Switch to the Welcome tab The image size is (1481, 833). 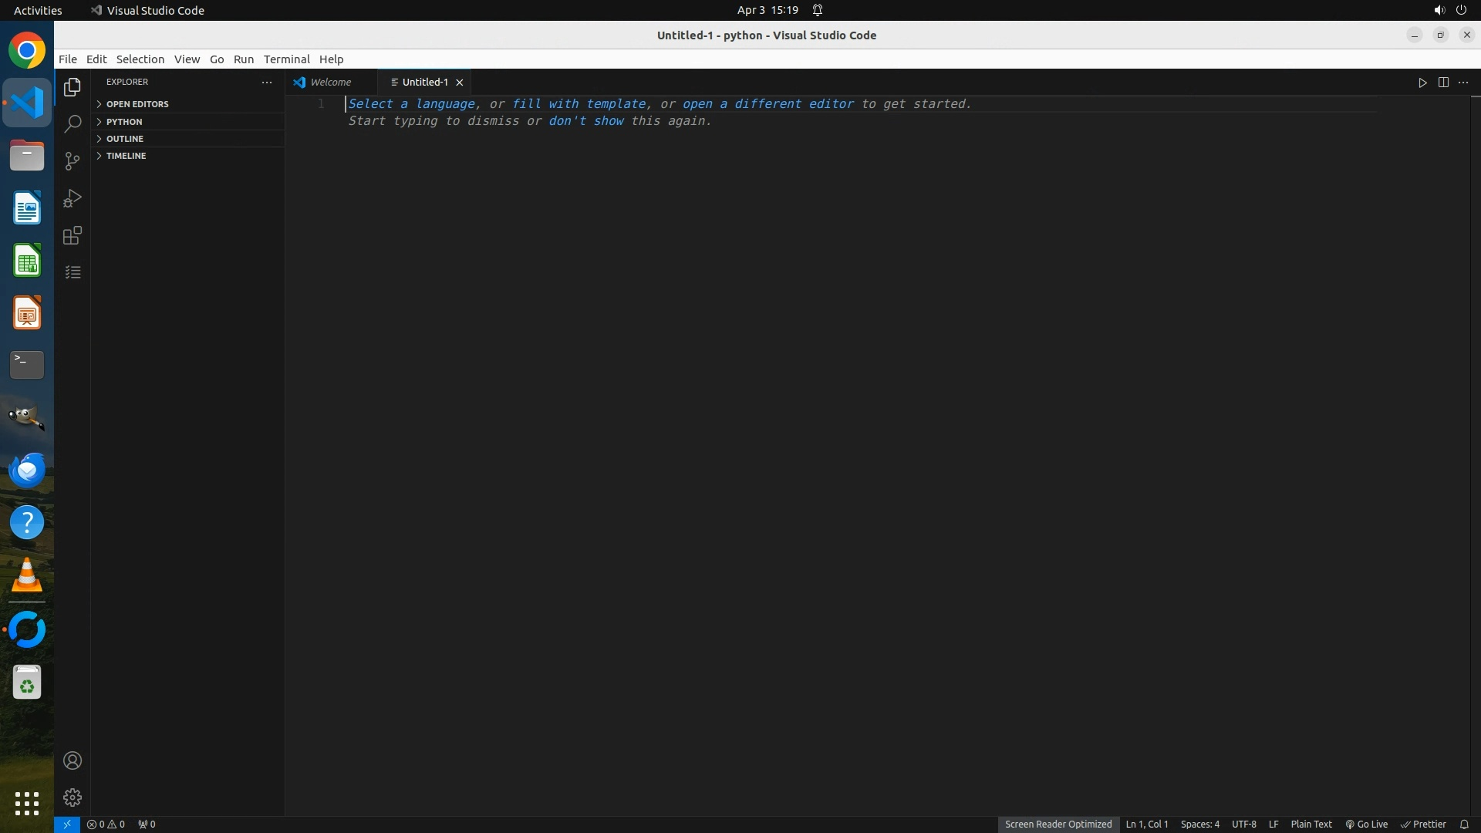tap(330, 83)
